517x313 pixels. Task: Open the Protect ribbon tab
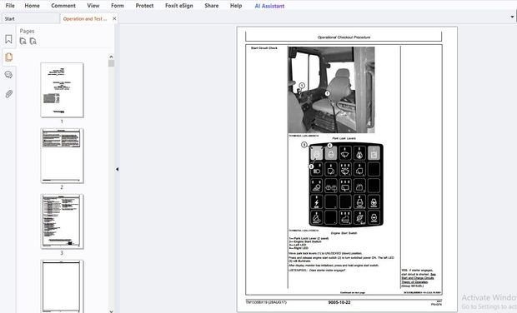[144, 6]
